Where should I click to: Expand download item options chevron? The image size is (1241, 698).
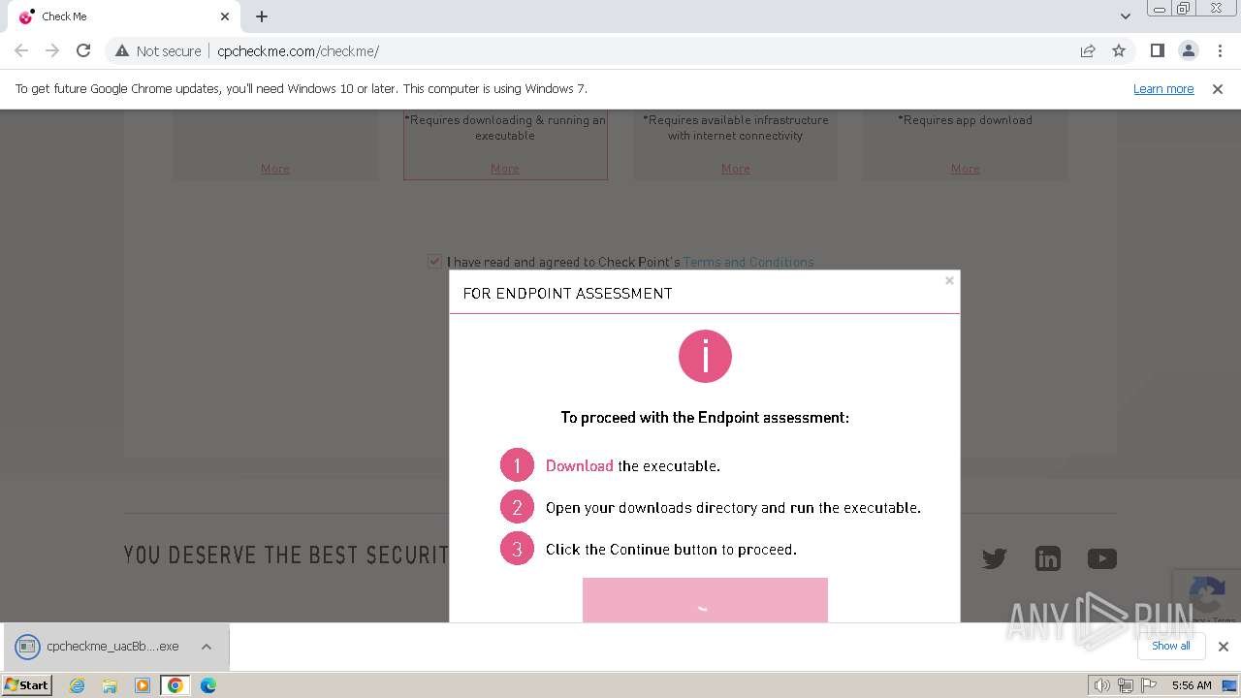point(207,647)
